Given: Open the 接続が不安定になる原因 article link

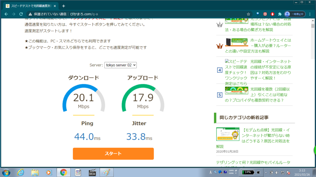Looking at the screenshot, I should [x=271, y=70].
